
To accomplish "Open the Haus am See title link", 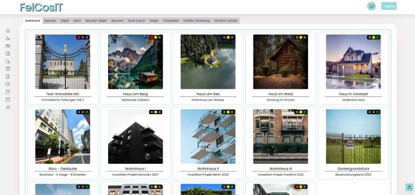I will click(x=208, y=94).
